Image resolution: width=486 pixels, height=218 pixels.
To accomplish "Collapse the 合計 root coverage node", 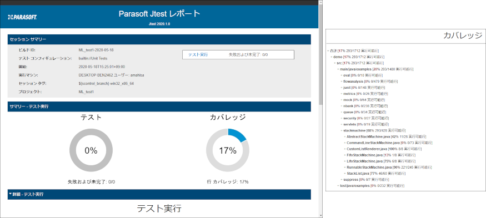I will pyautogui.click(x=328, y=51).
